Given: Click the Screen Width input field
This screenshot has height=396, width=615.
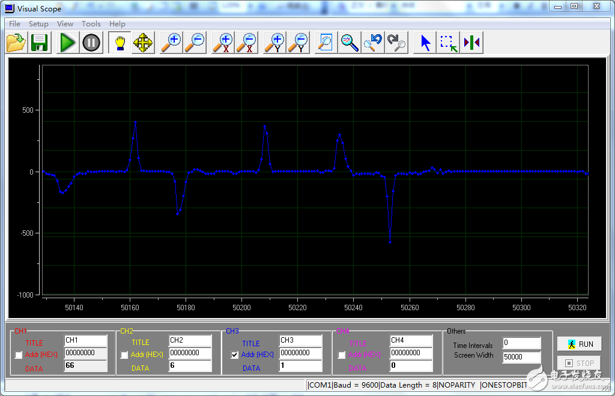Looking at the screenshot, I should pos(521,357).
